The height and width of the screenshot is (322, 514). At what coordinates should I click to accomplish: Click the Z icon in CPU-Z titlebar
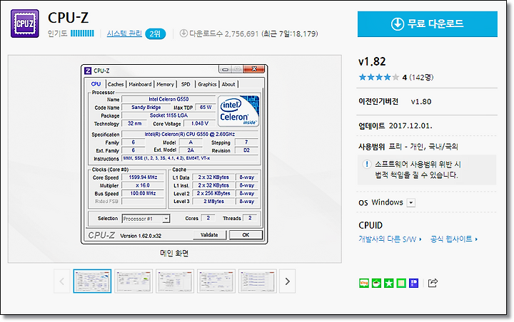pos(88,71)
